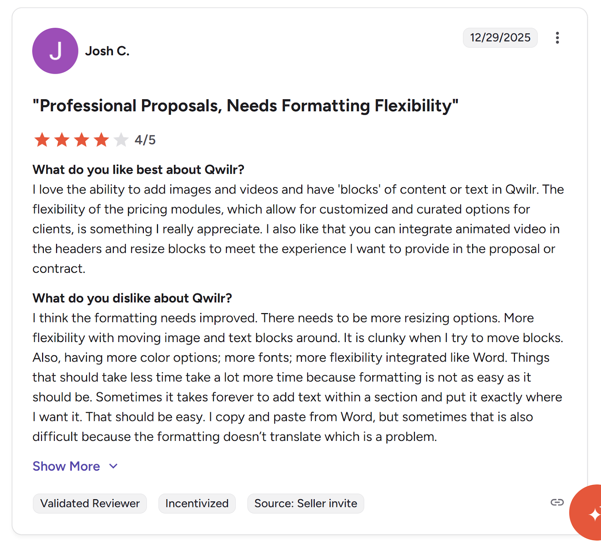Click the chevron arrow beside Show More
This screenshot has height=542, width=601.
click(x=113, y=466)
